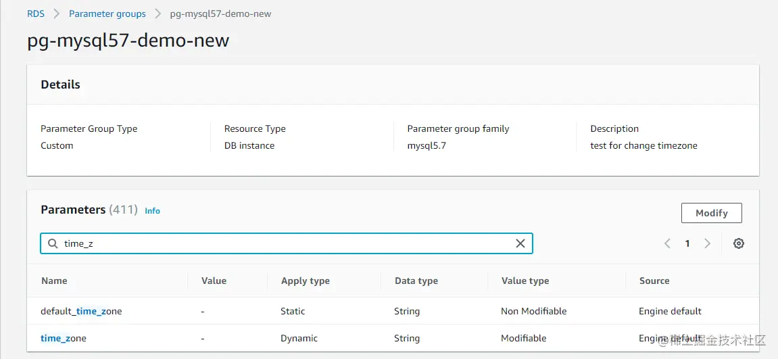Open the table preferences gear icon
The height and width of the screenshot is (359, 778).
point(739,243)
